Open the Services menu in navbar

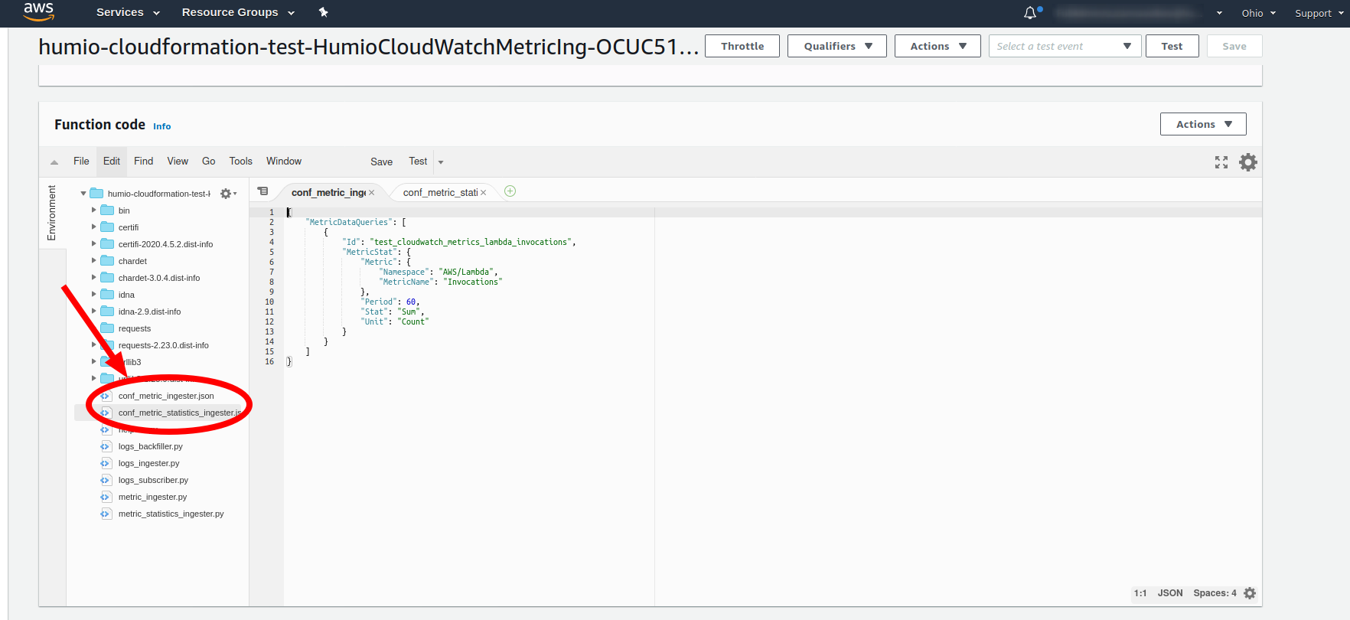127,12
